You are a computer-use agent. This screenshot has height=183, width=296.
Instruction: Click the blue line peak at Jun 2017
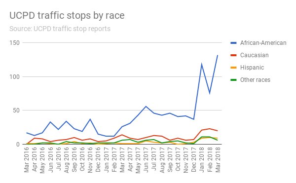click(x=146, y=107)
